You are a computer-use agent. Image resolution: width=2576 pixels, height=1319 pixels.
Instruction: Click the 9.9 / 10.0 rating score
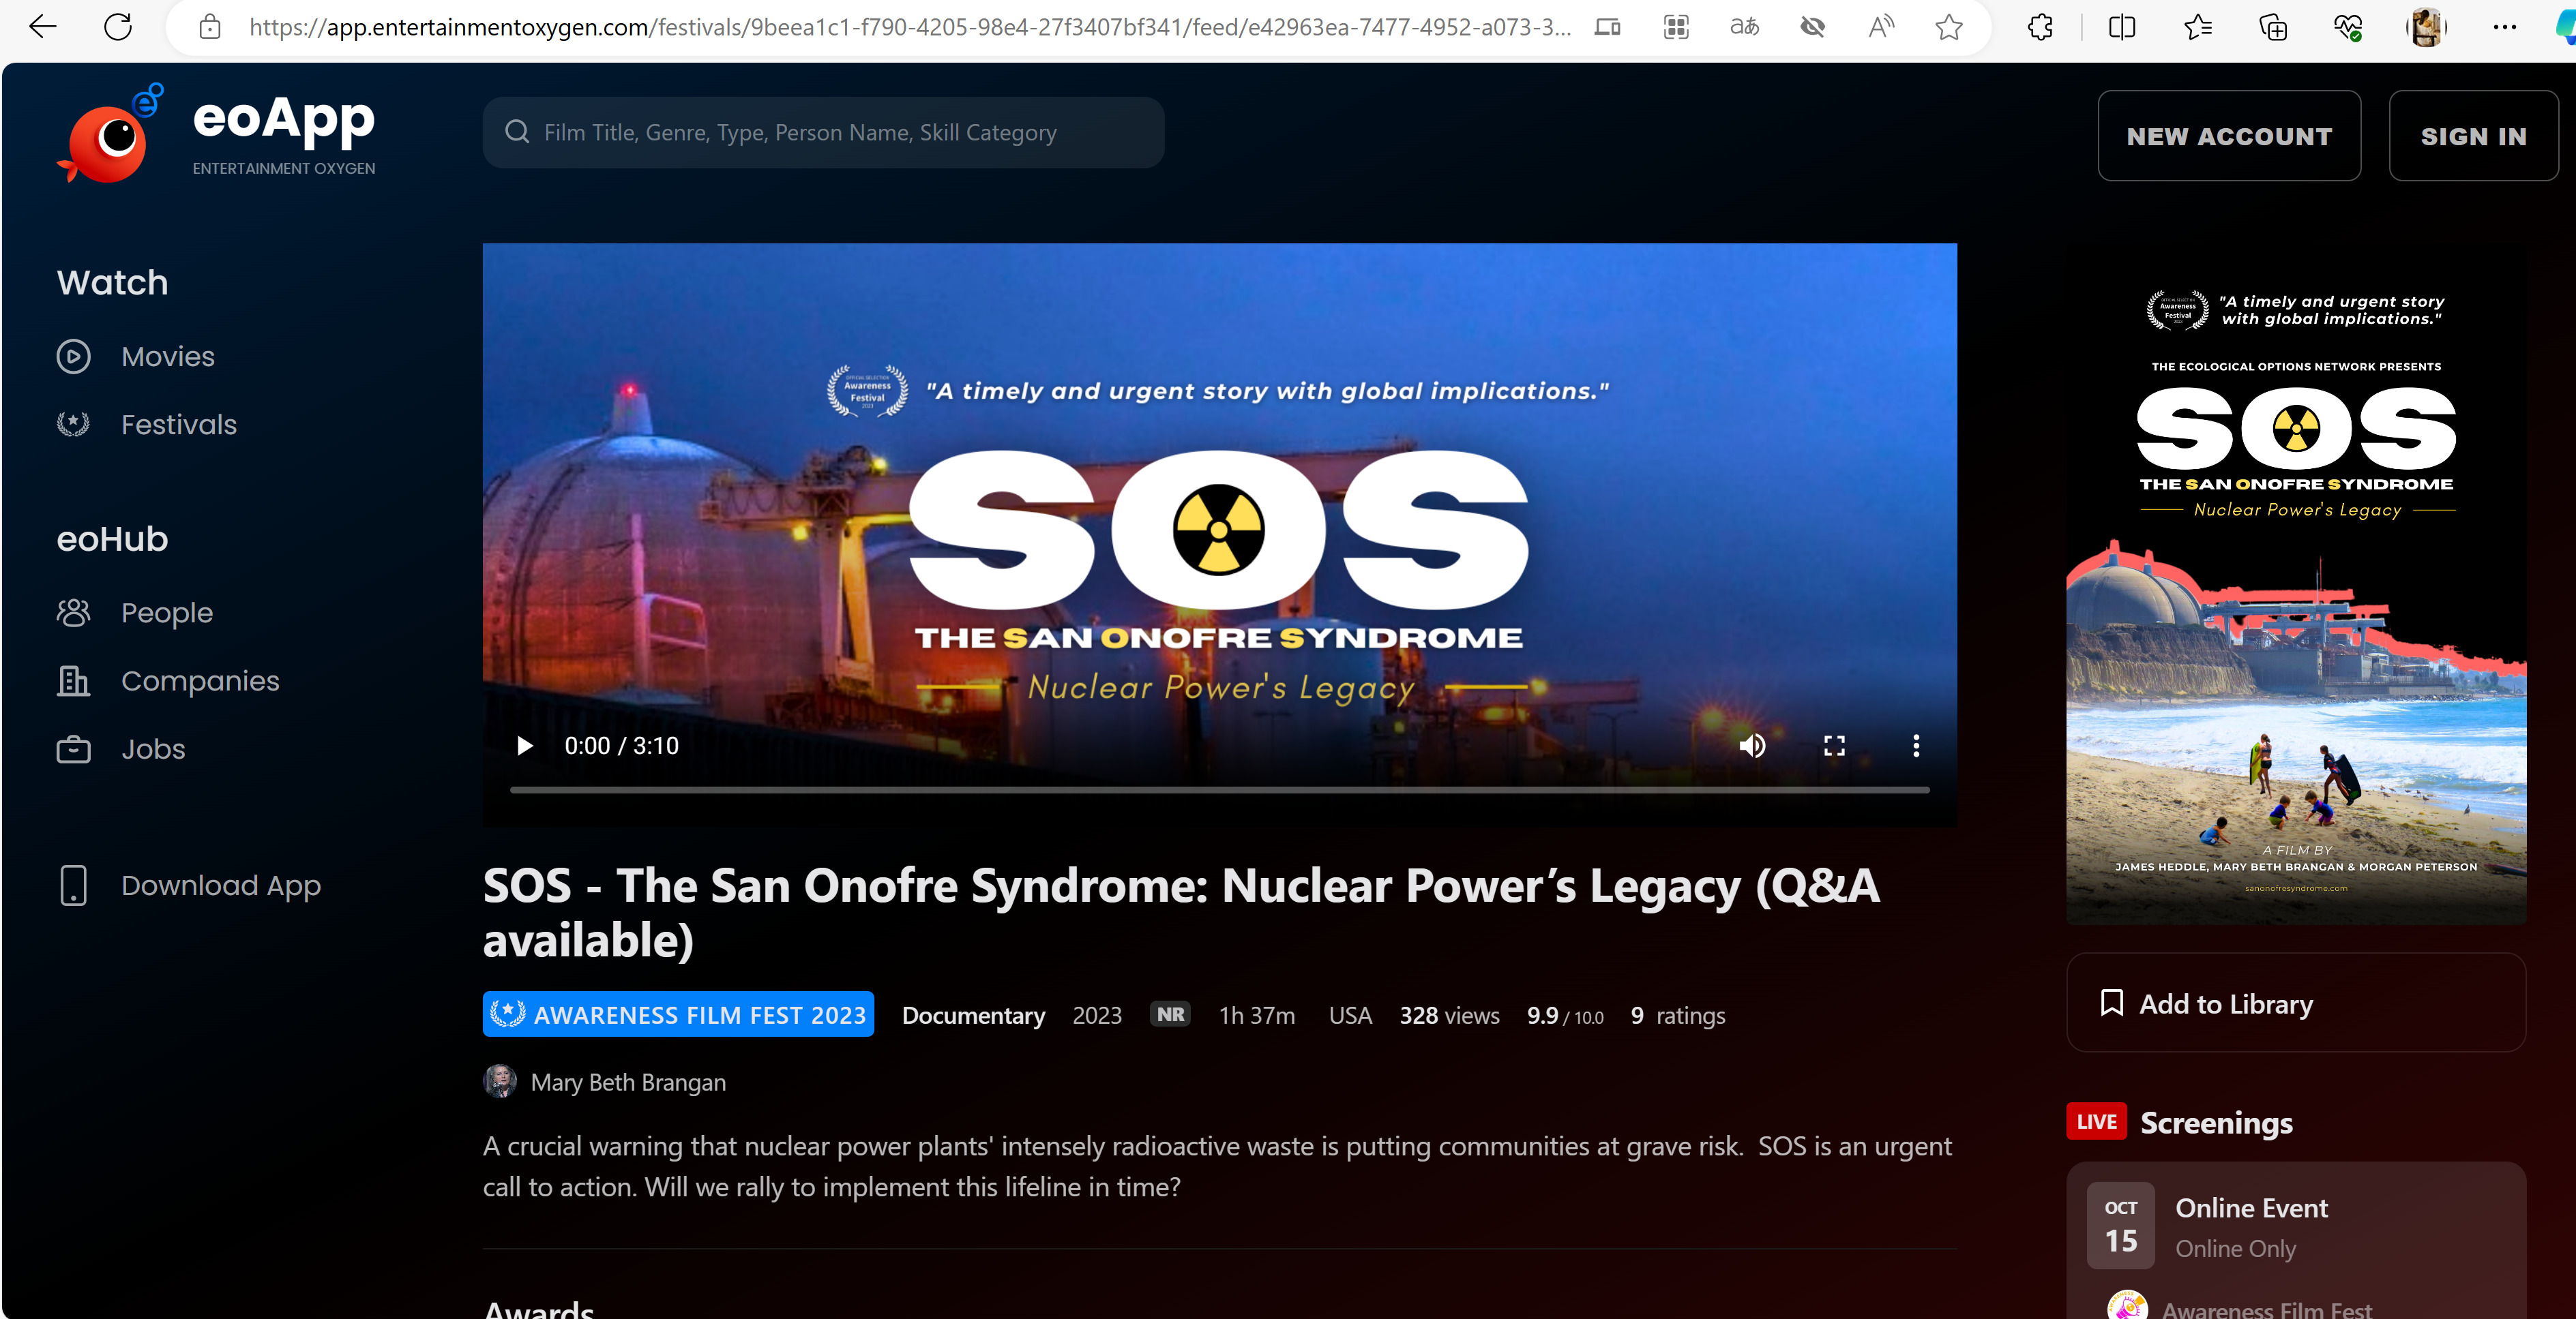[x=1565, y=1015]
